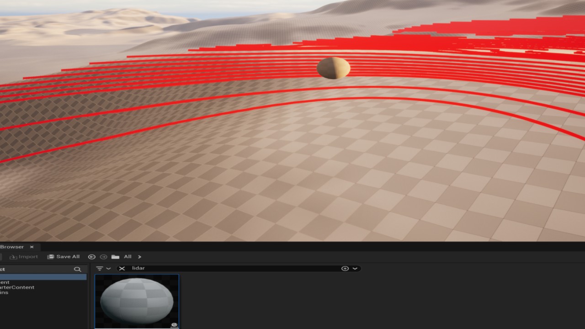Image resolution: width=585 pixels, height=329 pixels.
Task: Select the sphere in the viewport
Action: coord(333,68)
